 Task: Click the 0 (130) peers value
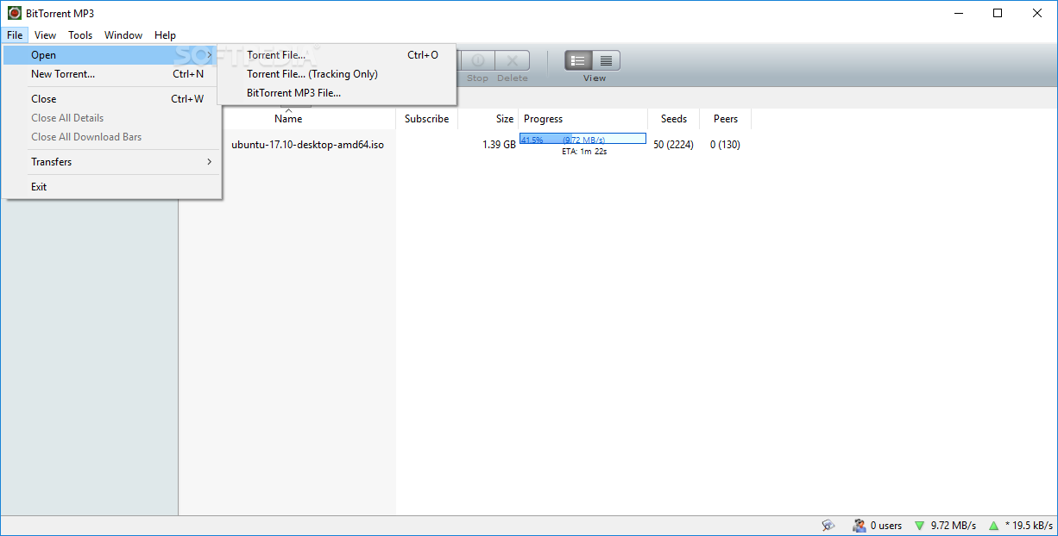(x=725, y=145)
